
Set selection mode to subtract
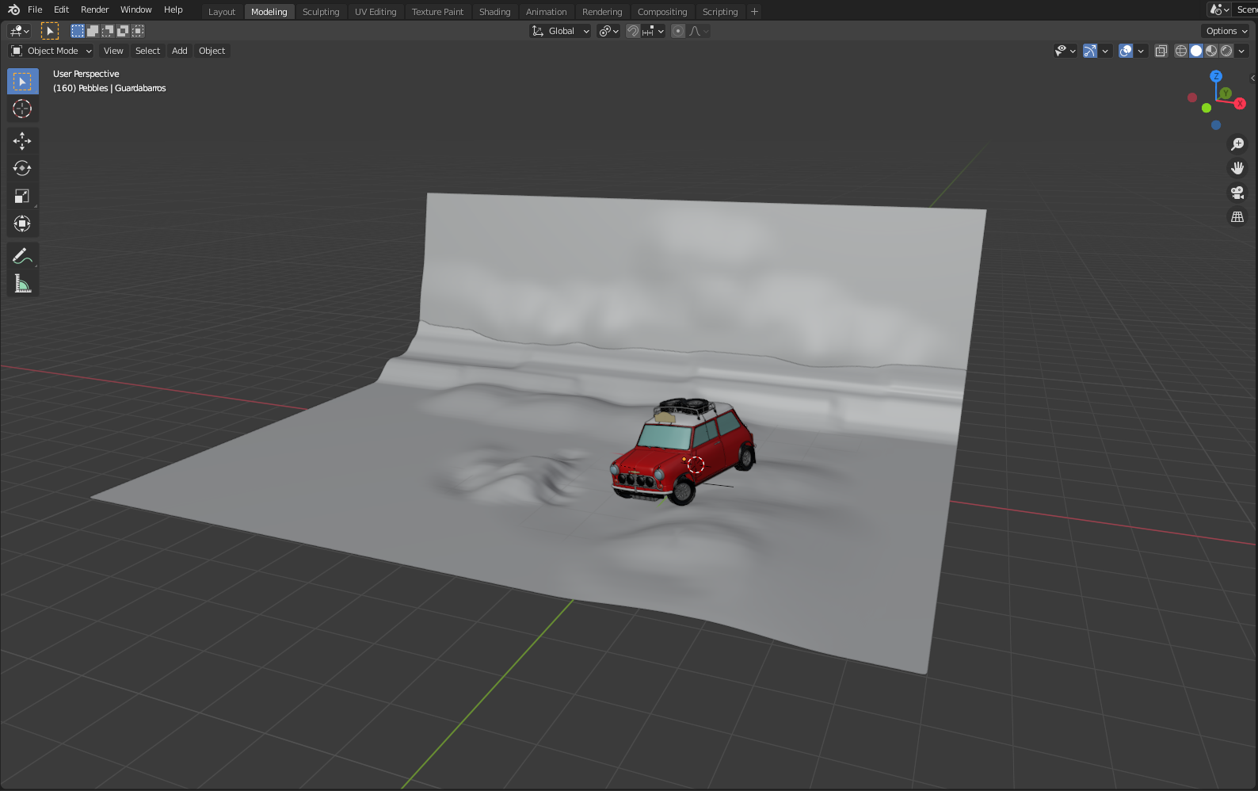tap(108, 31)
